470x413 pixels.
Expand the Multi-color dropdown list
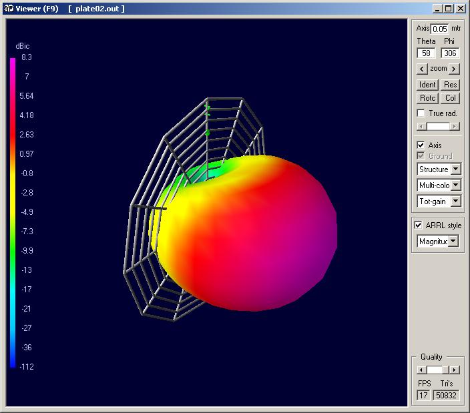(x=455, y=185)
